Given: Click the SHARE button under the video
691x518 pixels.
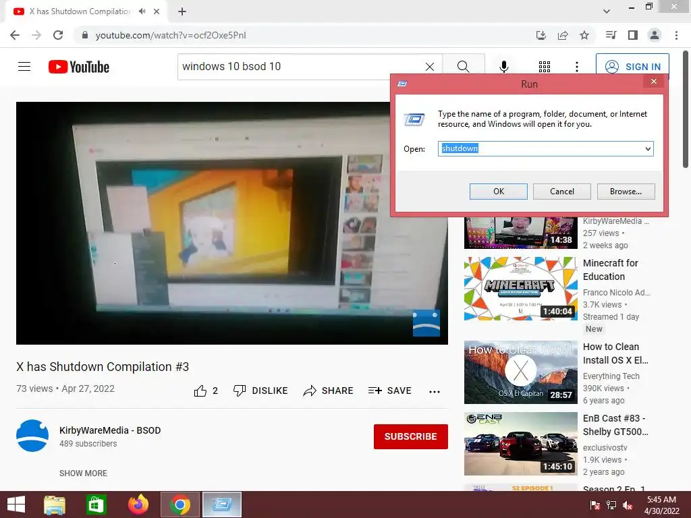Looking at the screenshot, I should (329, 391).
